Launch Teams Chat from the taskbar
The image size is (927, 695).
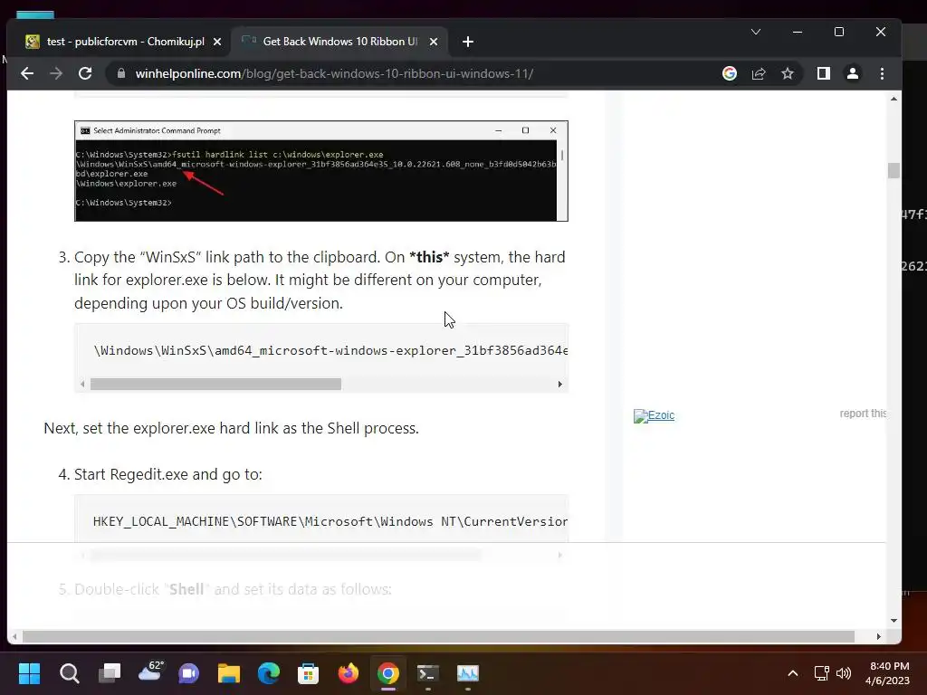pos(189,673)
